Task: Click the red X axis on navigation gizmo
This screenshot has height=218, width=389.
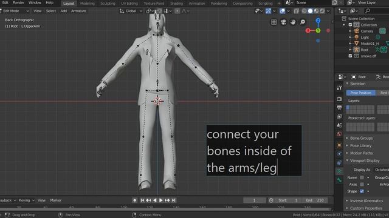Action: point(308,31)
